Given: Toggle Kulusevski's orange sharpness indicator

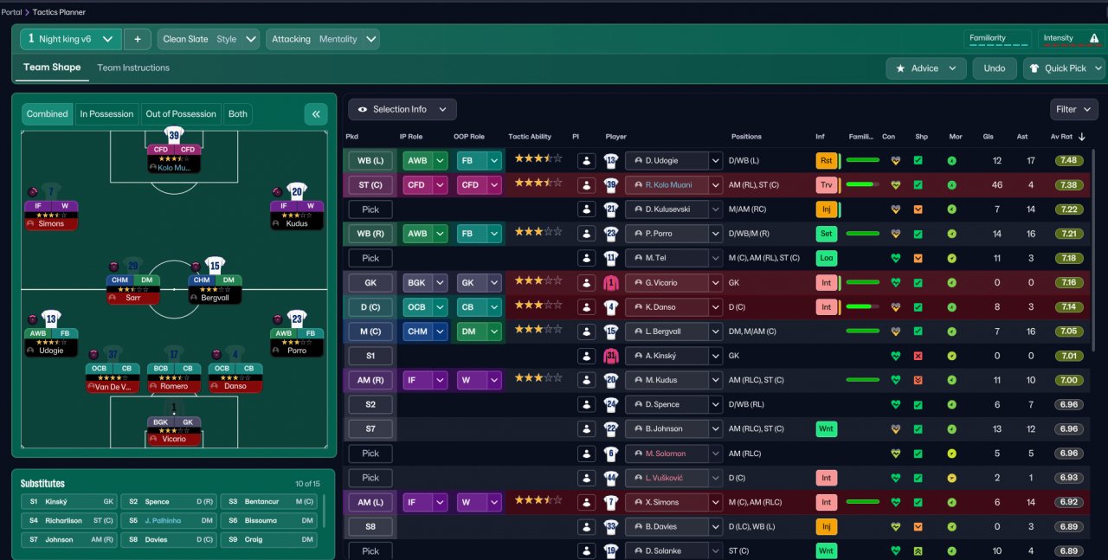Looking at the screenshot, I should (x=918, y=209).
